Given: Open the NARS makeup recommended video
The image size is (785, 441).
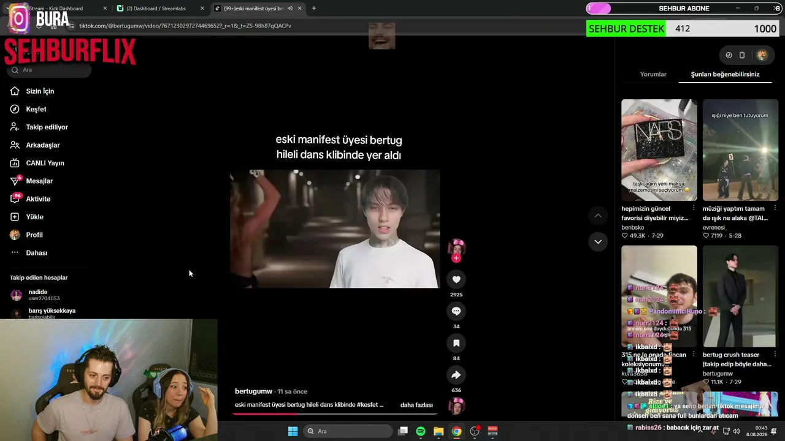Looking at the screenshot, I should [x=659, y=150].
